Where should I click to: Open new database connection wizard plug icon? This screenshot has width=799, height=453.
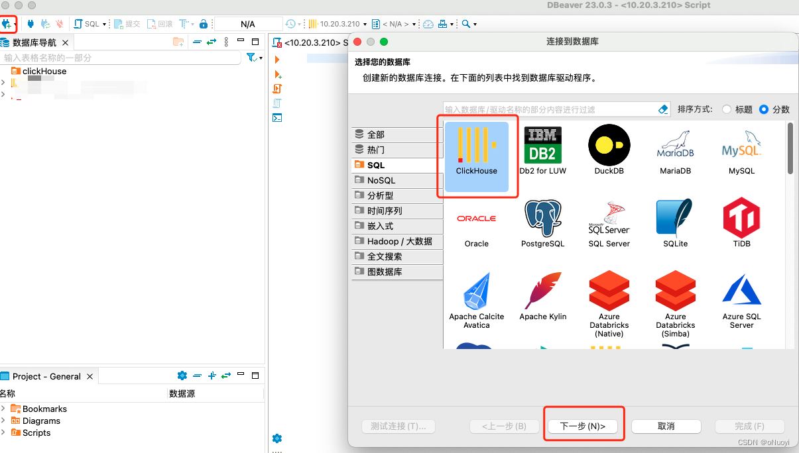point(7,24)
